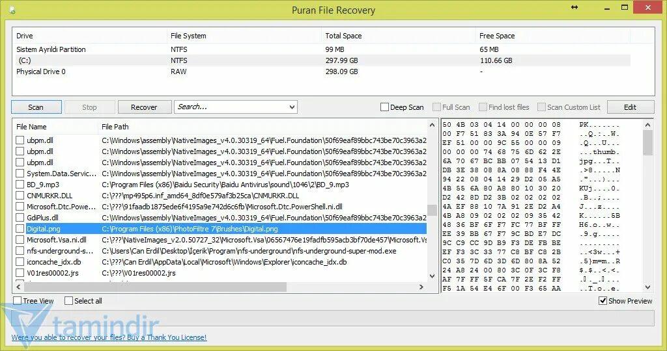Click the horizontal scrollbar right arrow
The height and width of the screenshot is (351, 667).
[x=421, y=287]
